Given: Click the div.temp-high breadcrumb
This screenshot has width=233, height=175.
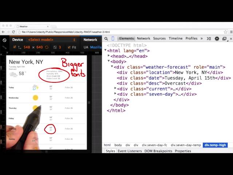Looking at the screenshot, I should click(x=215, y=145).
